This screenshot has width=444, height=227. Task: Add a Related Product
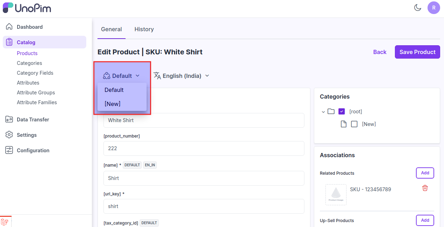coord(425,173)
